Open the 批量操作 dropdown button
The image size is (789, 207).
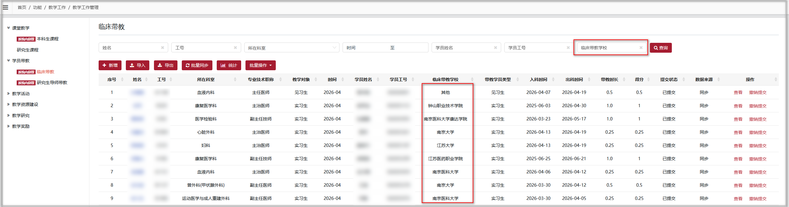(x=260, y=65)
